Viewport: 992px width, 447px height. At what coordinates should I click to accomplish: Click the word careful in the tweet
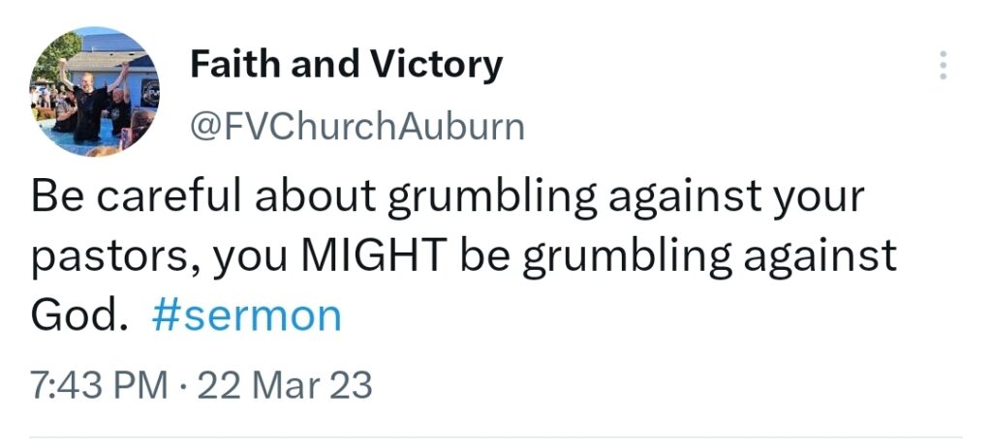[169, 196]
